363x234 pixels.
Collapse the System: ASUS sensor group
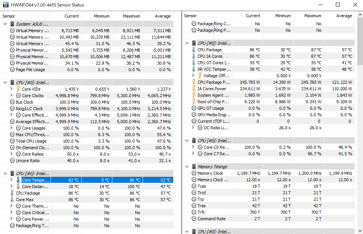point(5,24)
